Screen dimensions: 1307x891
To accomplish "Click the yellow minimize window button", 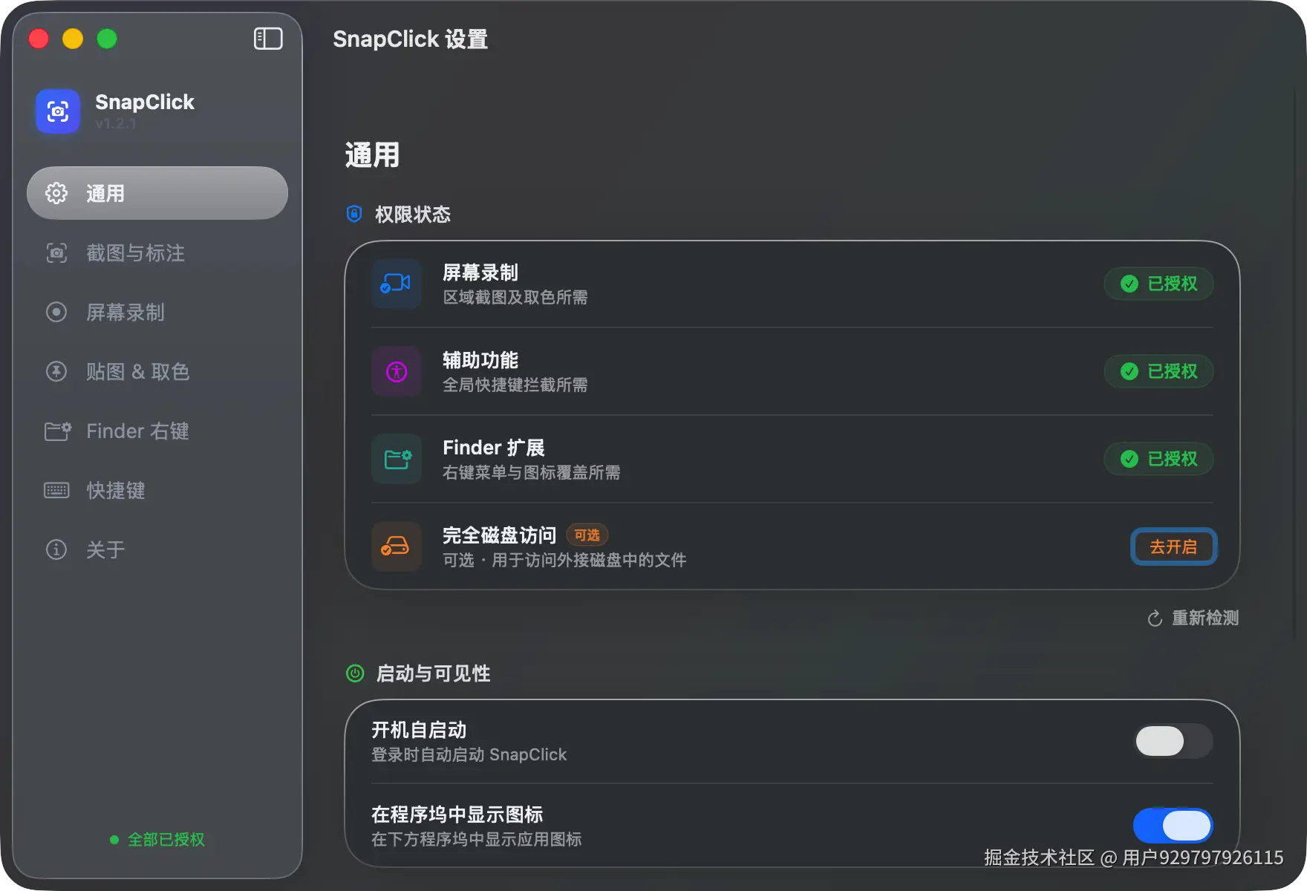I will 73,39.
